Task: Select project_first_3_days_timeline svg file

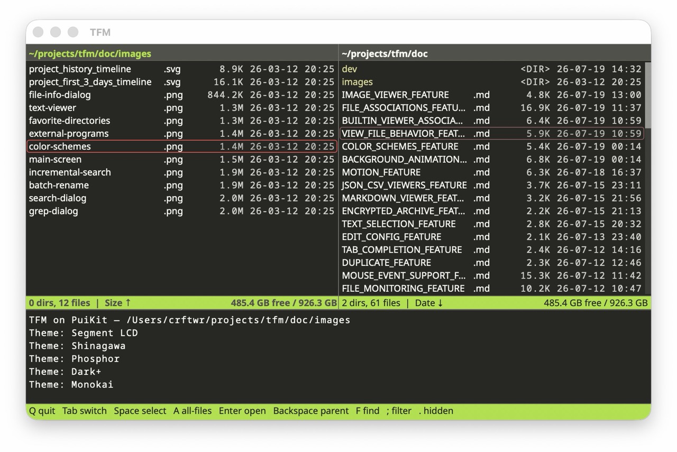Action: click(182, 82)
